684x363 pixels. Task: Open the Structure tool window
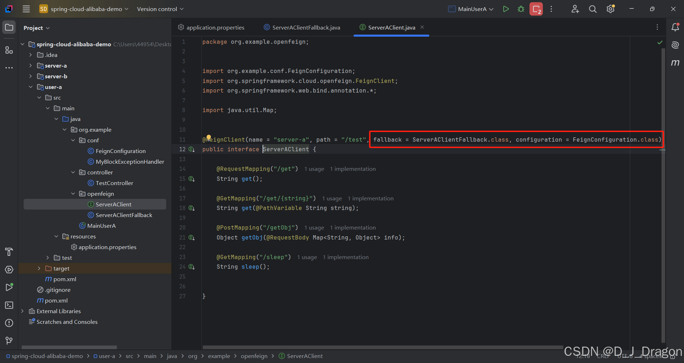coord(9,50)
